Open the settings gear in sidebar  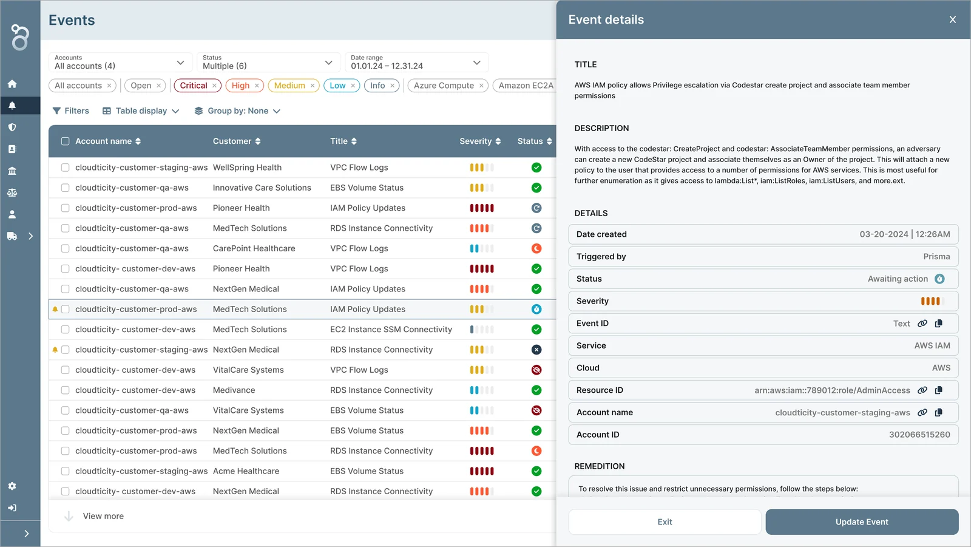pos(12,486)
